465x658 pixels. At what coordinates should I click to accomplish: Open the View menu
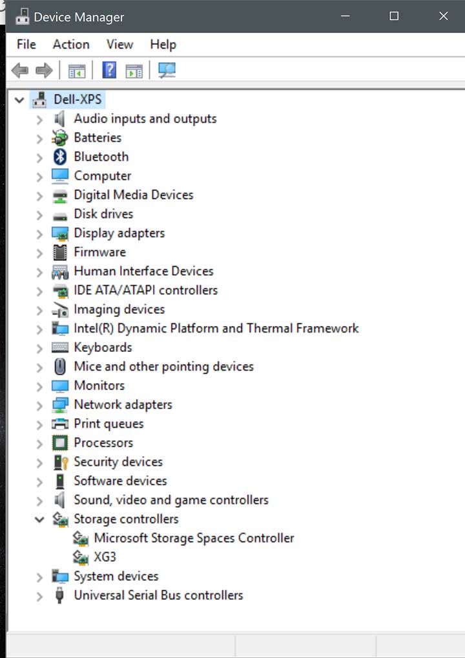119,44
